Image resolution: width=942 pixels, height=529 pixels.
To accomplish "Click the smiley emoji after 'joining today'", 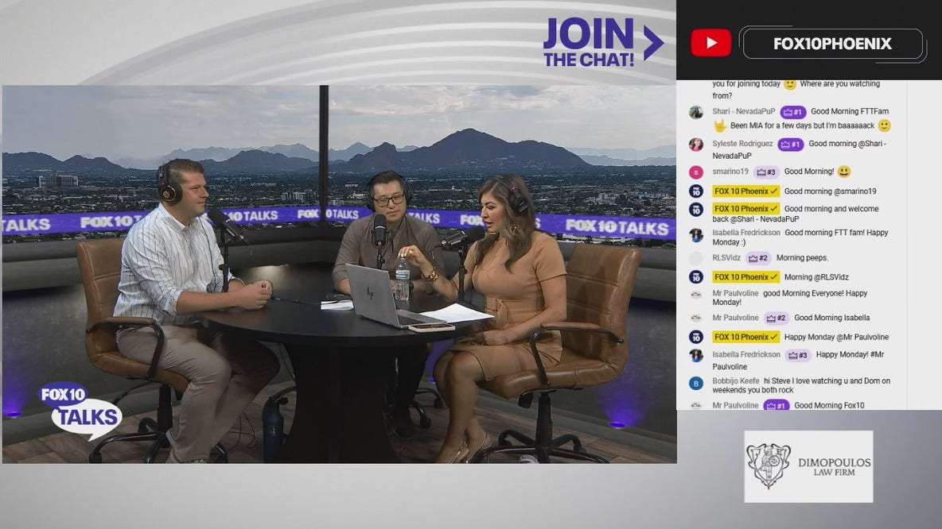I will [791, 84].
